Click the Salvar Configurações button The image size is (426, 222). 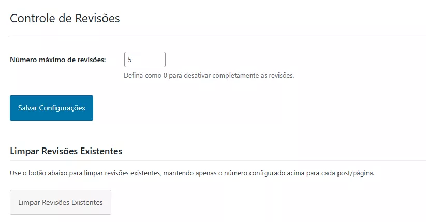pos(51,108)
